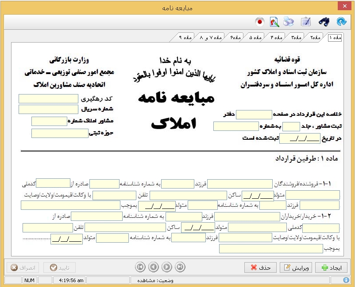Click the جلد input field
The height and width of the screenshot is (287, 355).
coord(291,126)
